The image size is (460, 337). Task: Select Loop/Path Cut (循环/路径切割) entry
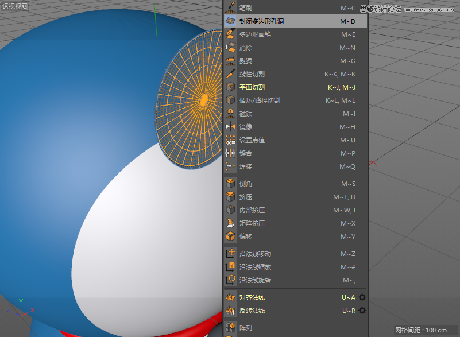click(260, 100)
